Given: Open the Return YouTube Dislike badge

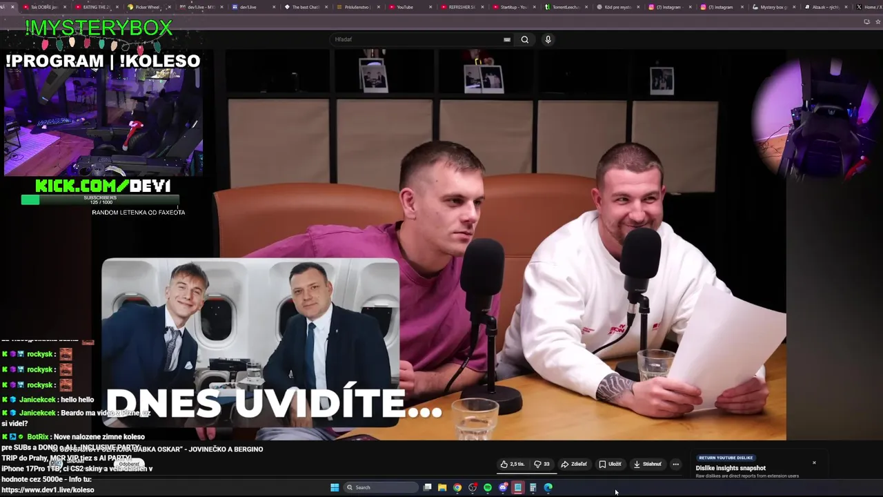Looking at the screenshot, I should [726, 458].
